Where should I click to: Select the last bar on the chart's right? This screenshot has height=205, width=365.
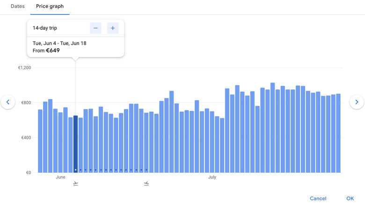pyautogui.click(x=338, y=133)
